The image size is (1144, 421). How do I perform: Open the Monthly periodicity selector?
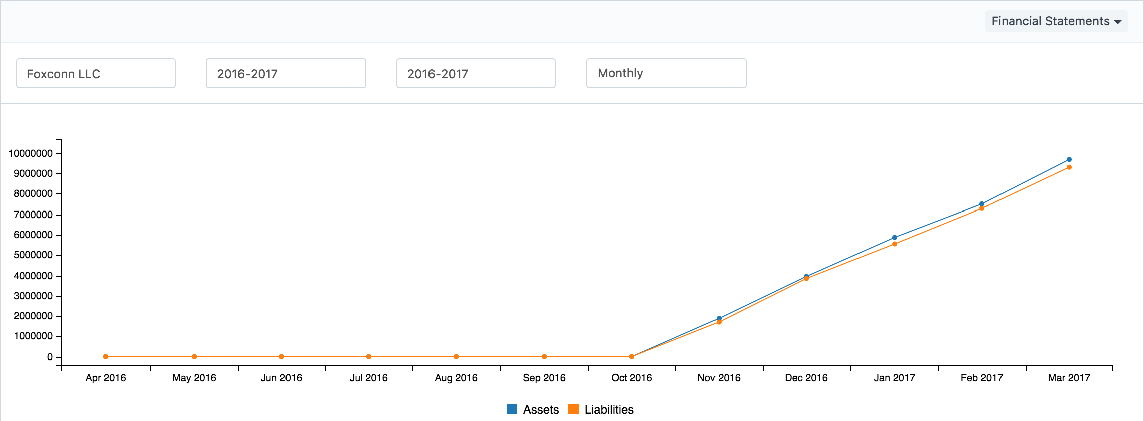point(666,74)
